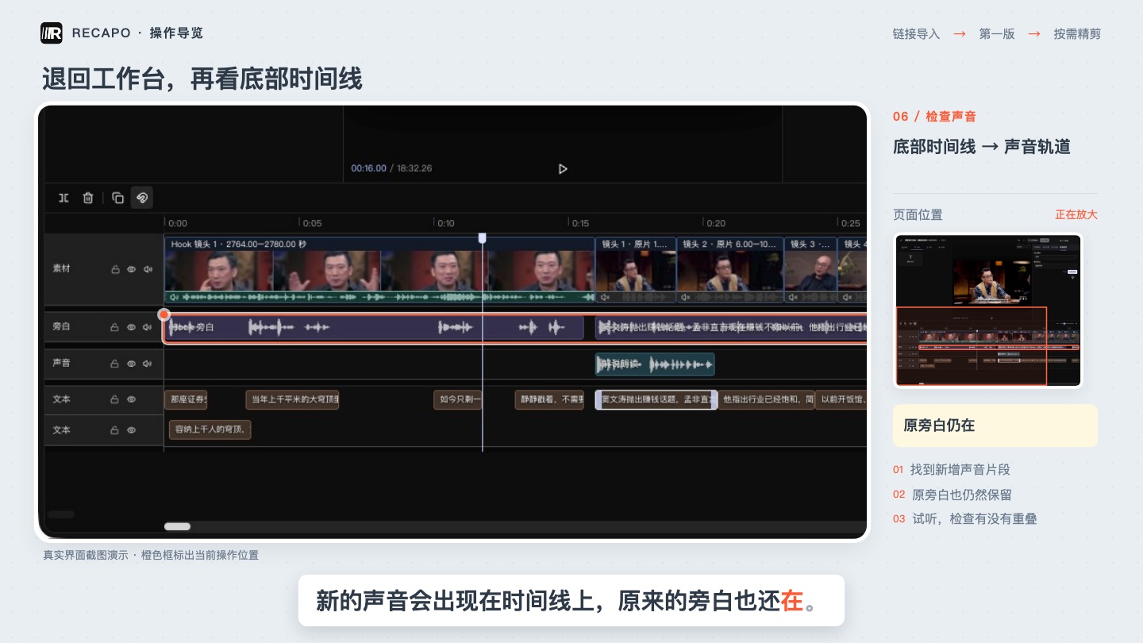This screenshot has height=643, width=1143.
Task: Lock the 旁白 track
Action: click(115, 327)
